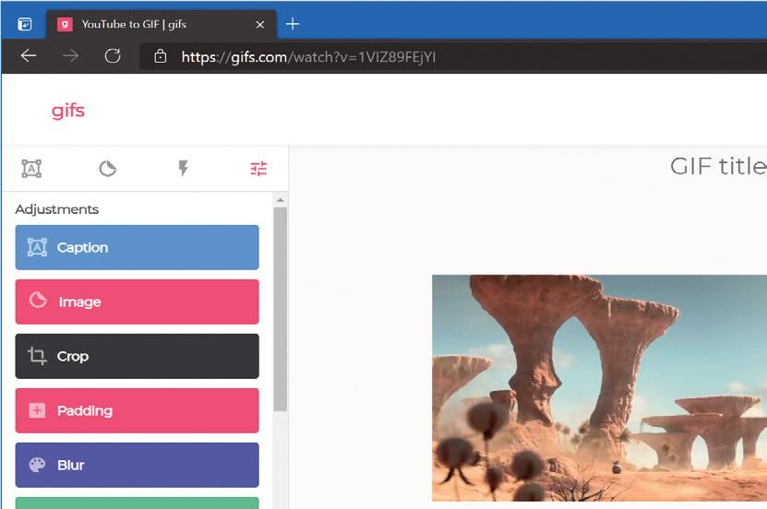Close the YouTube to GIF tab
The image size is (767, 509).
point(260,24)
